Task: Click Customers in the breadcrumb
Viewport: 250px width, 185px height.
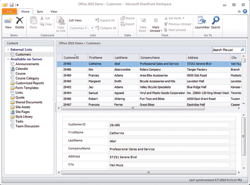Action: tap(94, 43)
